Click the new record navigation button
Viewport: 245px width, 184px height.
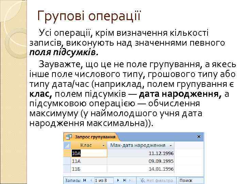click(131, 180)
